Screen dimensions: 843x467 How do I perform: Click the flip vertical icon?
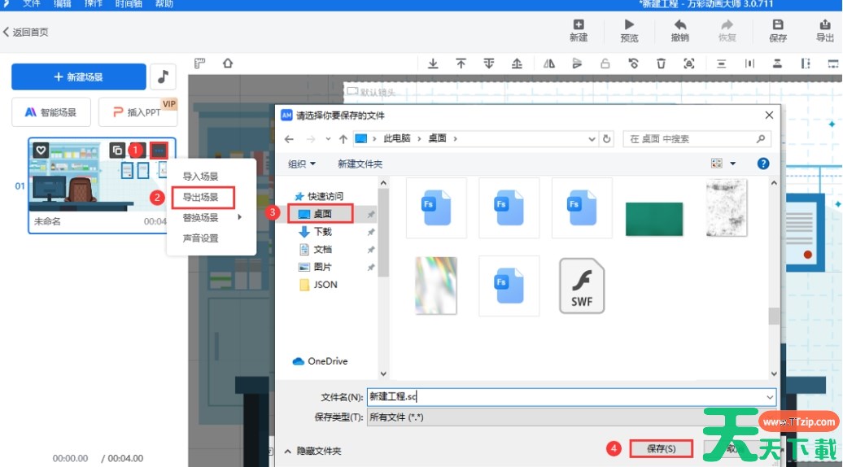pyautogui.click(x=577, y=64)
